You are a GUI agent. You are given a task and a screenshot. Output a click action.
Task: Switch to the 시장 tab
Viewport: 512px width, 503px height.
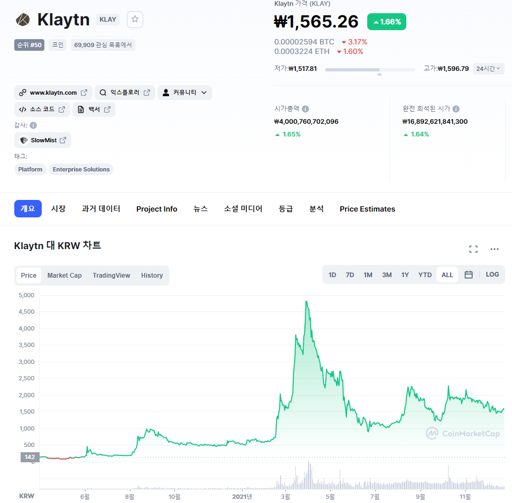(x=59, y=208)
